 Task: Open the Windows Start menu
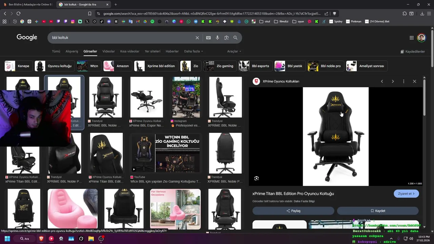pyautogui.click(x=7, y=239)
